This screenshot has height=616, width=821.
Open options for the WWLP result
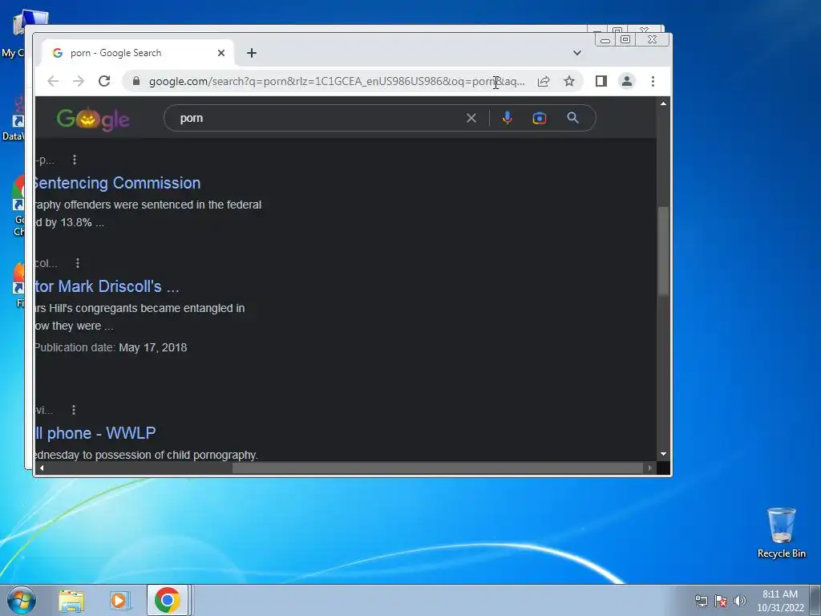(x=73, y=410)
